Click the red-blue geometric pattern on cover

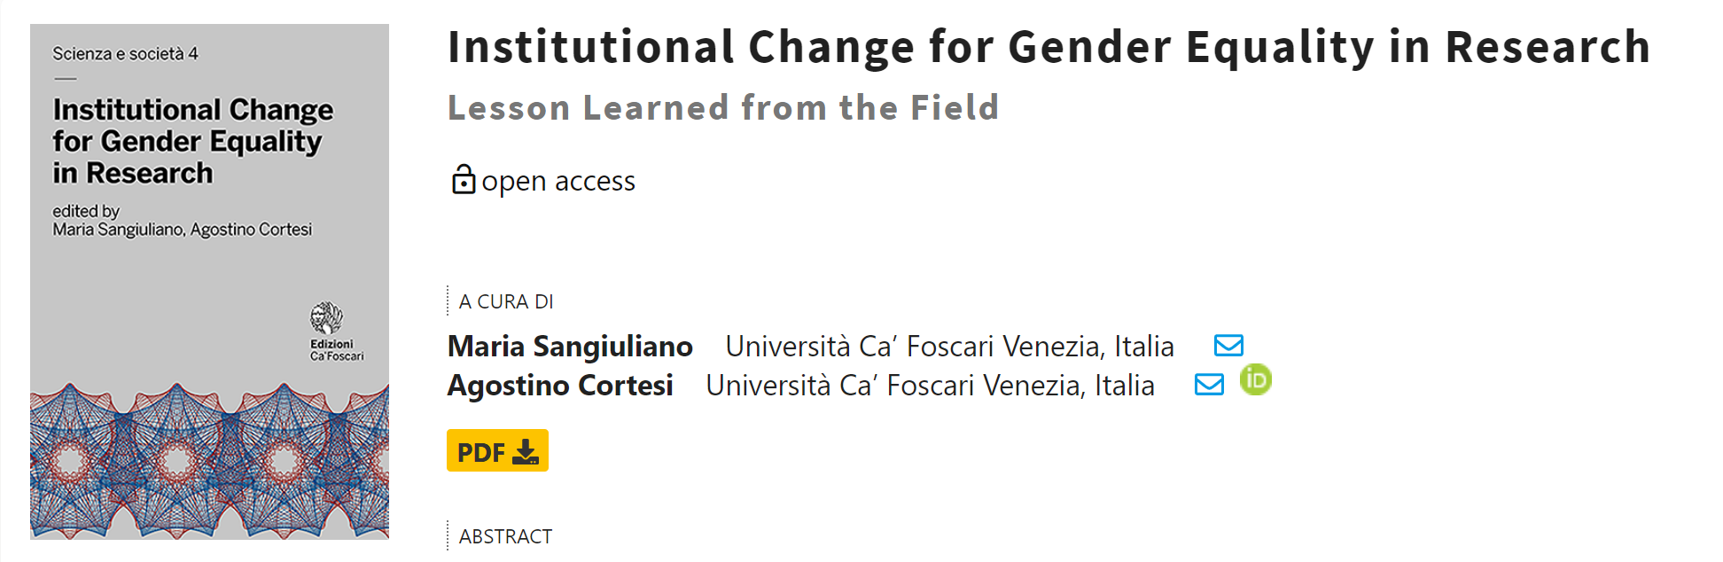[x=209, y=461]
